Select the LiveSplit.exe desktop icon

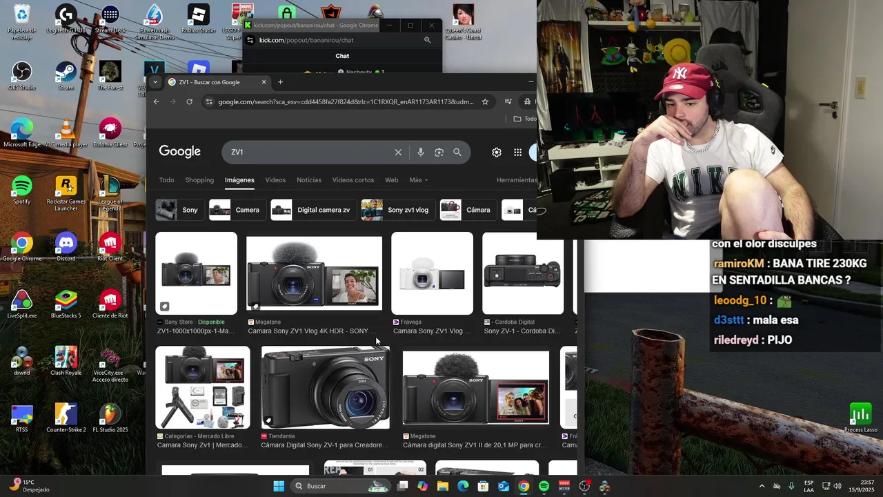pos(22,304)
